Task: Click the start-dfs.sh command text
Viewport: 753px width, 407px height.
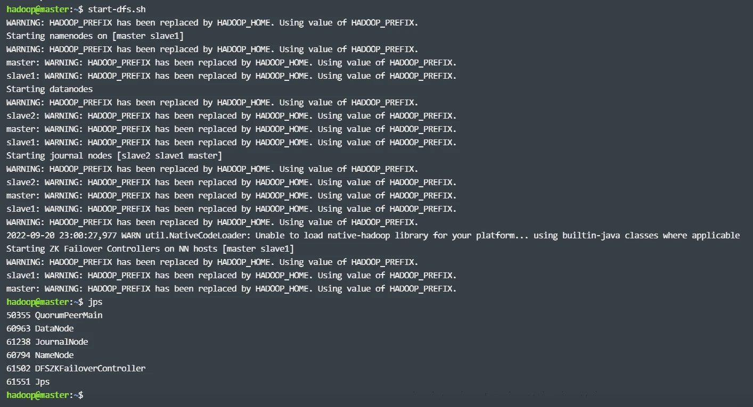Action: [x=117, y=10]
